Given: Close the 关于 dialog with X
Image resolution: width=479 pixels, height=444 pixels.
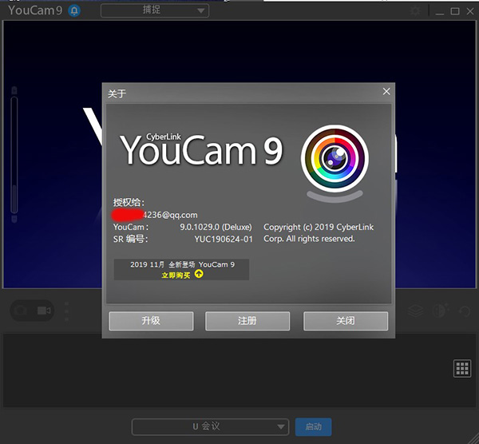Looking at the screenshot, I should click(386, 92).
